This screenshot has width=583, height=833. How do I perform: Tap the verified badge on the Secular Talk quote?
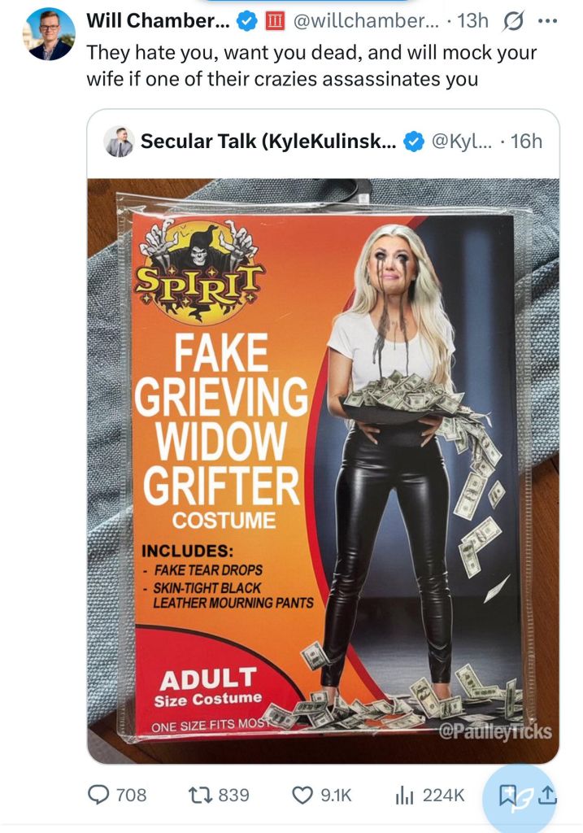pos(414,142)
